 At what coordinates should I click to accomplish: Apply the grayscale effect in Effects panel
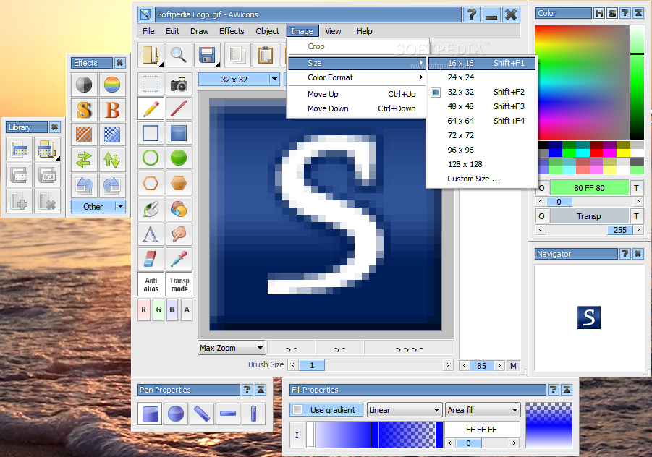(84, 85)
